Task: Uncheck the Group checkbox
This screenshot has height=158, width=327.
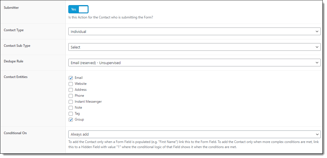Action: pyautogui.click(x=71, y=120)
